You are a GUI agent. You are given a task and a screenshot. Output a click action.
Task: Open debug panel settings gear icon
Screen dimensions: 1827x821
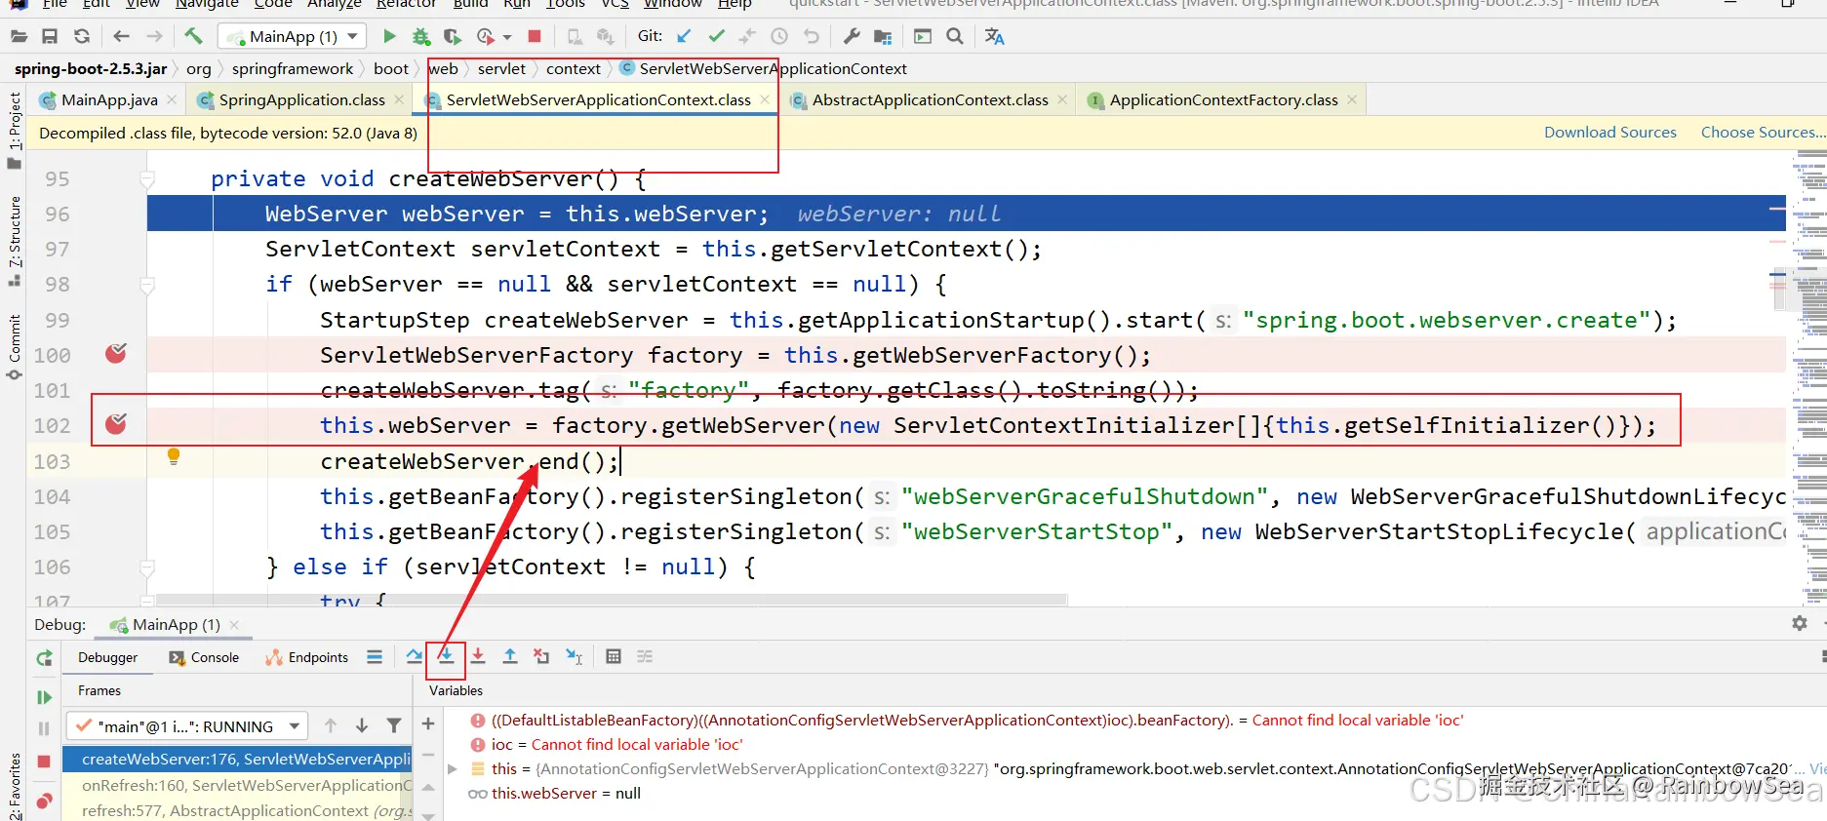click(x=1800, y=623)
